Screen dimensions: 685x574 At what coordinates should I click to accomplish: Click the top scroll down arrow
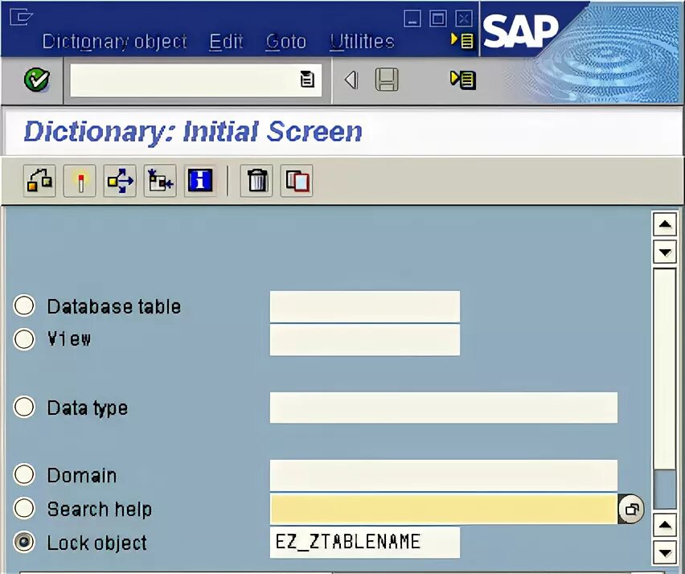pos(665,252)
